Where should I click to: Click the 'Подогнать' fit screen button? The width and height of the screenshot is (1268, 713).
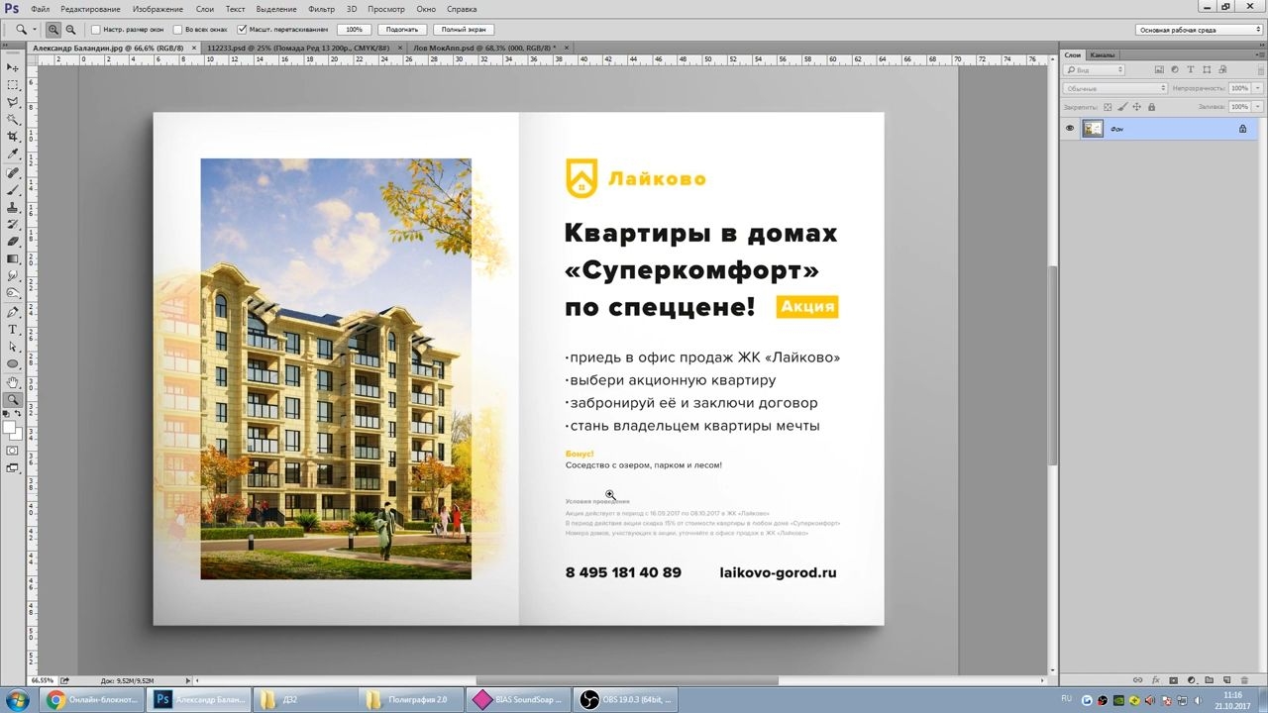coord(402,30)
